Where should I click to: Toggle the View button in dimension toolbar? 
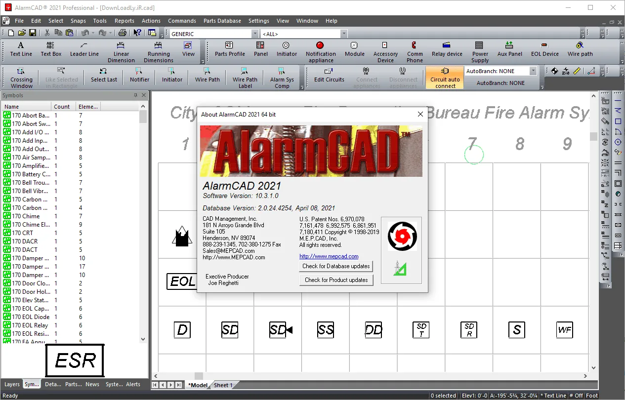pyautogui.click(x=188, y=49)
